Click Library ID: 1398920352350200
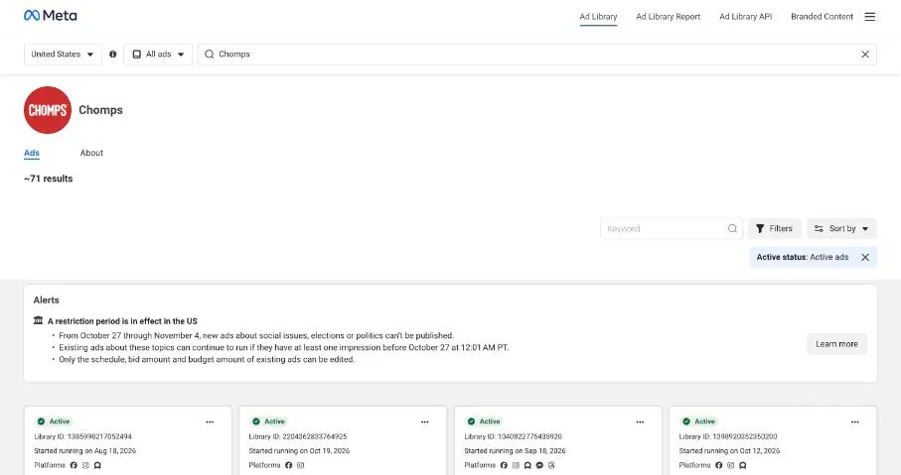The image size is (901, 475). click(x=728, y=436)
